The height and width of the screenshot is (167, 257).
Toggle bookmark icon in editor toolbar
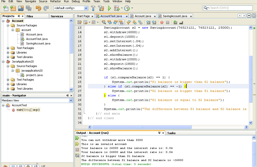click(x=140, y=22)
